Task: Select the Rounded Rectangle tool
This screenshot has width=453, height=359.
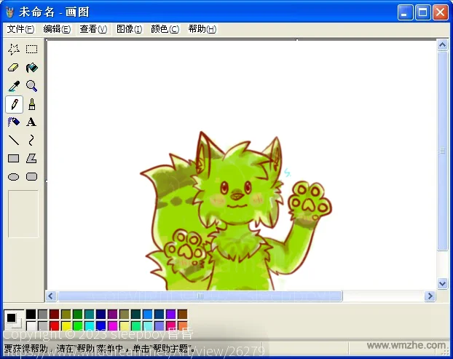Action: pyautogui.click(x=31, y=177)
